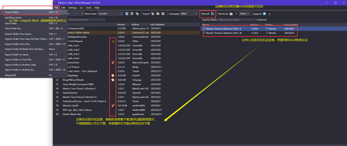Viewport: 347px width, 146px height.
Task: Select Export Order to Game menu item
Action: point(34,55)
